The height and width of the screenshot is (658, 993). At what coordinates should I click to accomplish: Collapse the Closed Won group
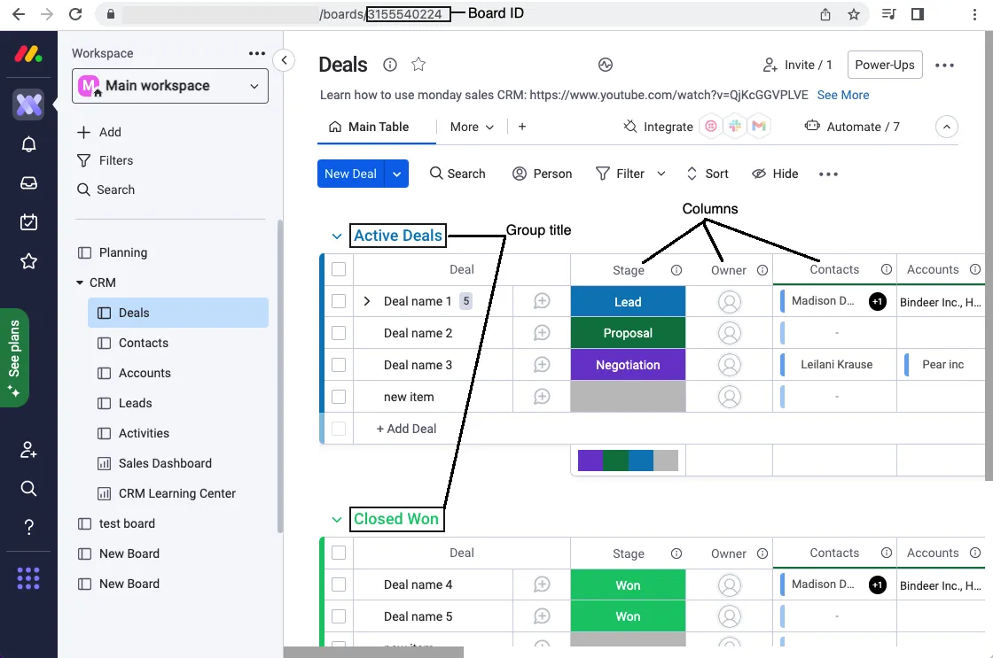point(337,520)
